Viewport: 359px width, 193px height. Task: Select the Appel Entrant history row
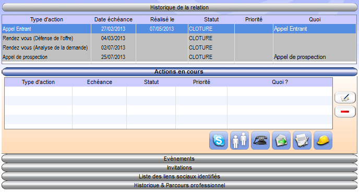(x=179, y=29)
